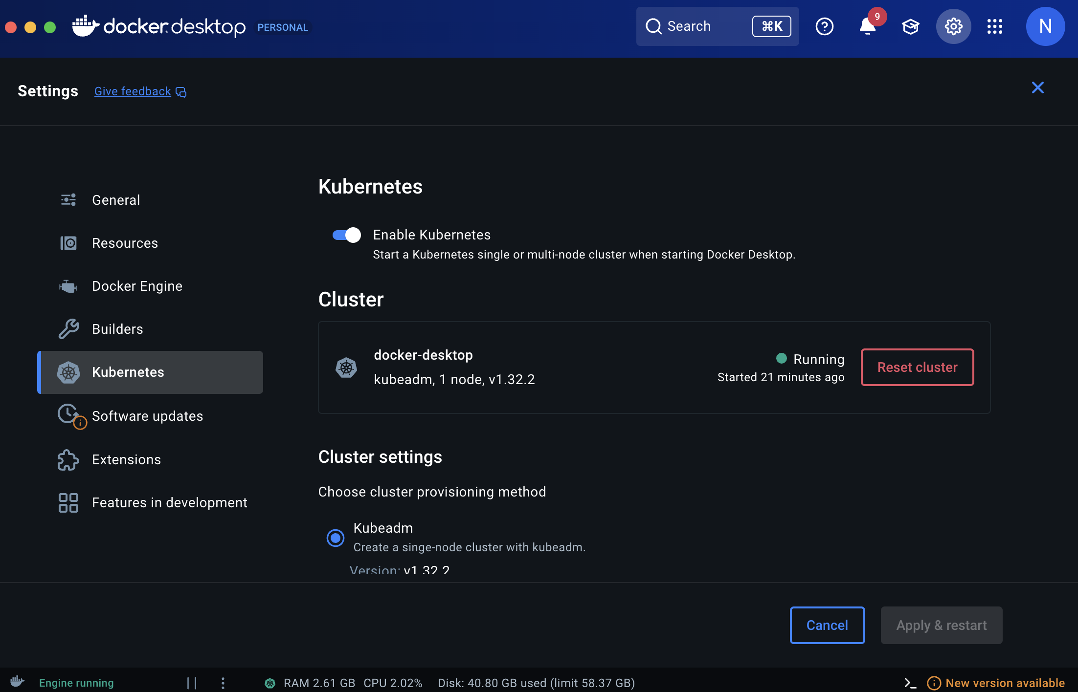This screenshot has width=1078, height=692.
Task: Go to Docker Engine settings
Action: [x=137, y=286]
